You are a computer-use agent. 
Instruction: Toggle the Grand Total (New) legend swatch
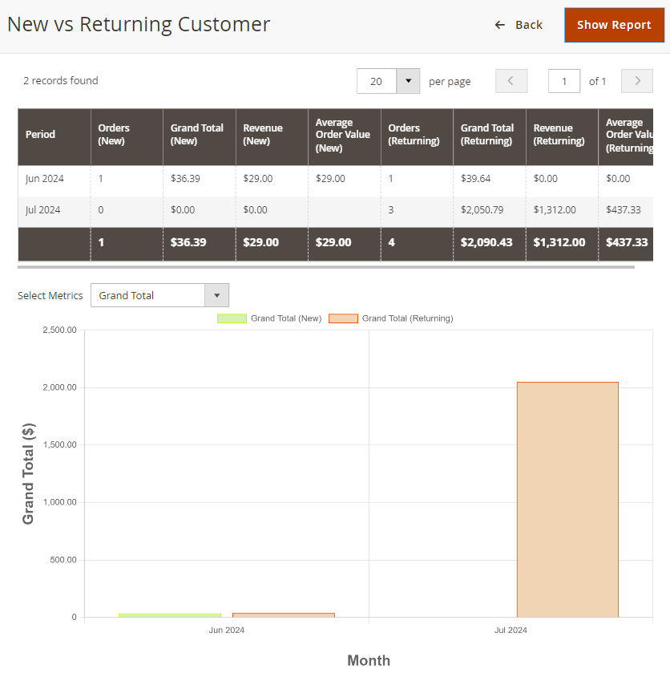point(232,318)
